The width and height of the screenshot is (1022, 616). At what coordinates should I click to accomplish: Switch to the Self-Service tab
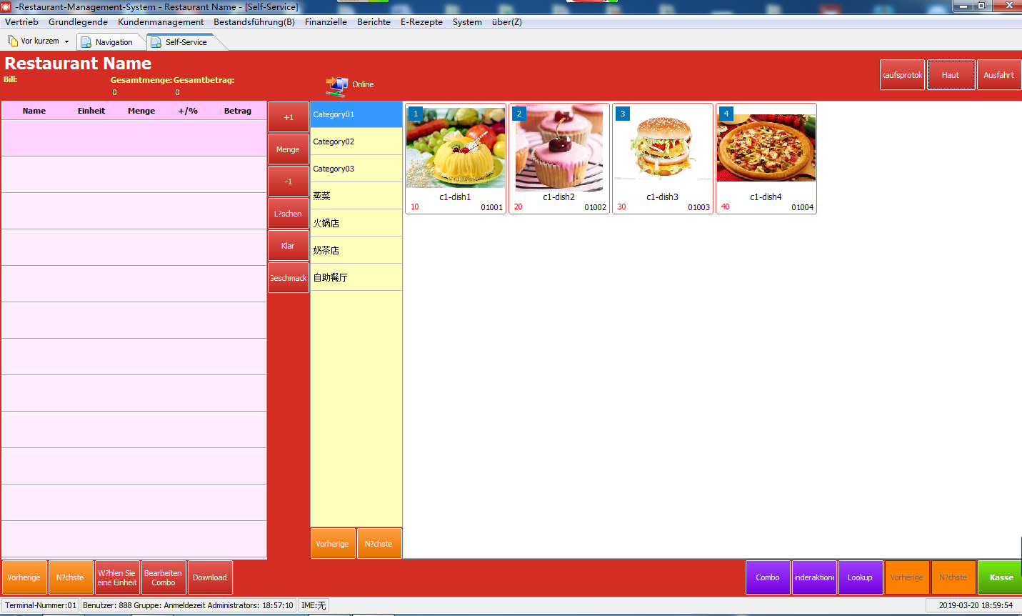click(x=185, y=42)
